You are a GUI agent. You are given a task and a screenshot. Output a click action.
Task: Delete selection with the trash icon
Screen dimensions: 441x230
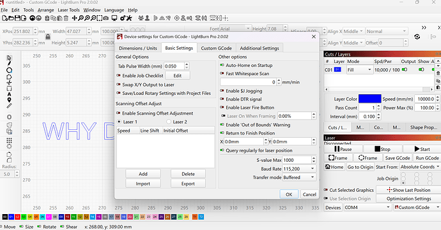(66, 18)
